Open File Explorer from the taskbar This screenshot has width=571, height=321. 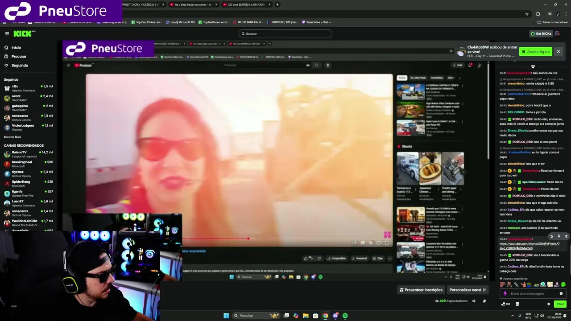point(306,316)
